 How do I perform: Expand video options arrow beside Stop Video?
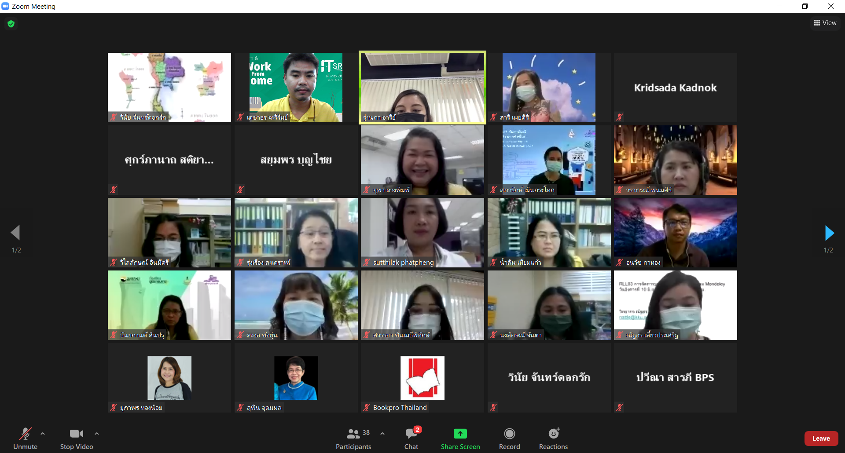97,434
